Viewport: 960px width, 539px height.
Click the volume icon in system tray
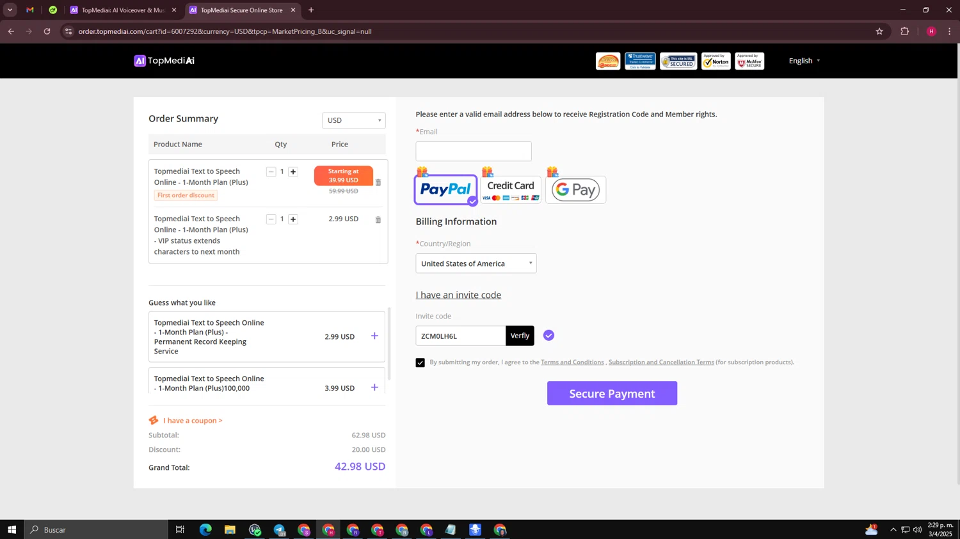point(918,529)
